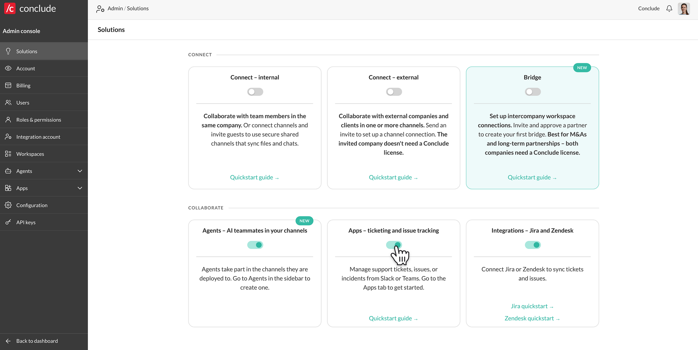Click the Admin breadcrumb link
698x350 pixels.
[x=115, y=8]
